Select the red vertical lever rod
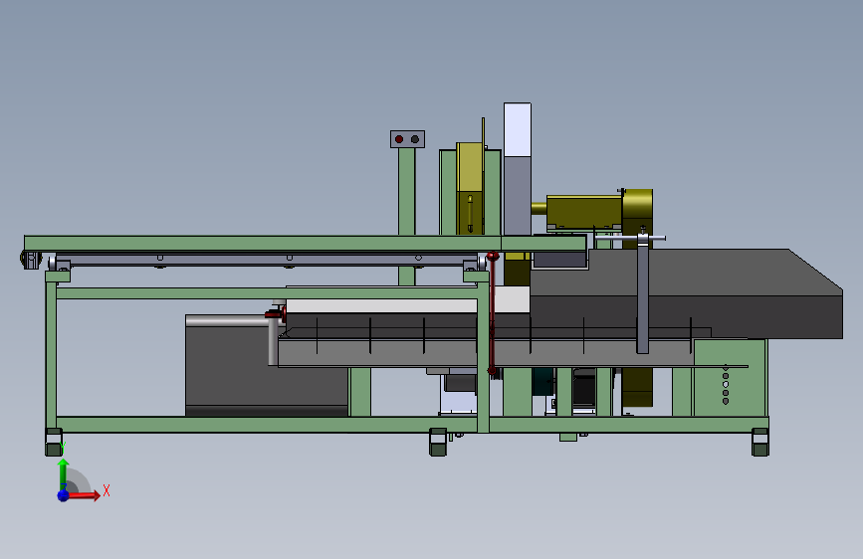 click(492, 314)
